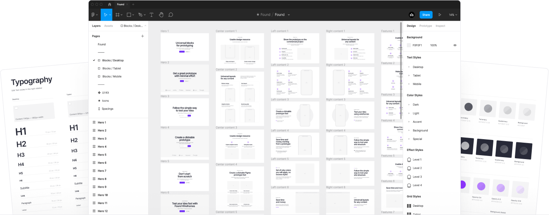Viewport: 549px width, 215px height.
Task: Switch to the Layers tab
Action: [x=96, y=26]
